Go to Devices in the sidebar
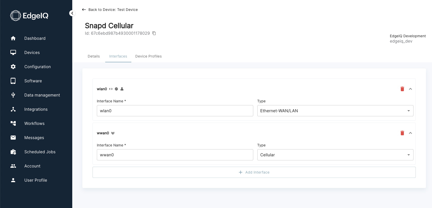The height and width of the screenshot is (208, 432). [32, 52]
